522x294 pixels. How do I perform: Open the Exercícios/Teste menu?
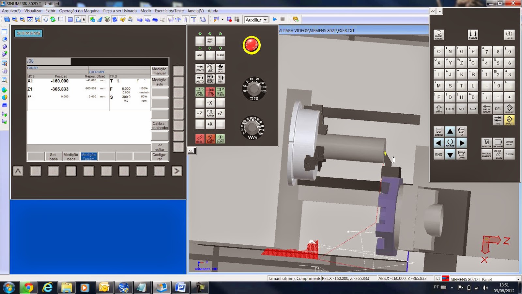coord(169,11)
